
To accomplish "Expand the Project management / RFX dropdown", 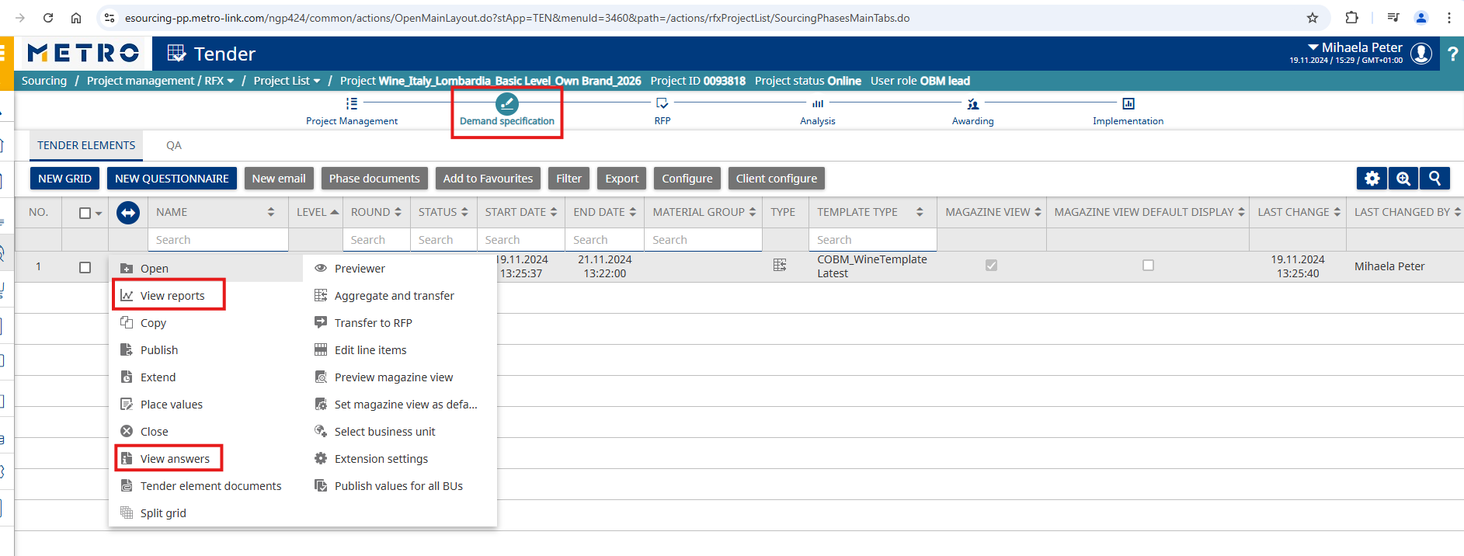I will coord(231,82).
